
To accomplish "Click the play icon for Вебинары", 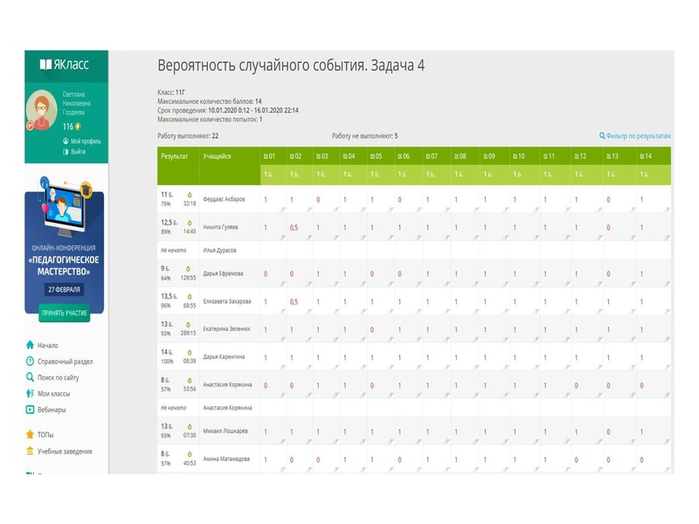I will pos(31,410).
